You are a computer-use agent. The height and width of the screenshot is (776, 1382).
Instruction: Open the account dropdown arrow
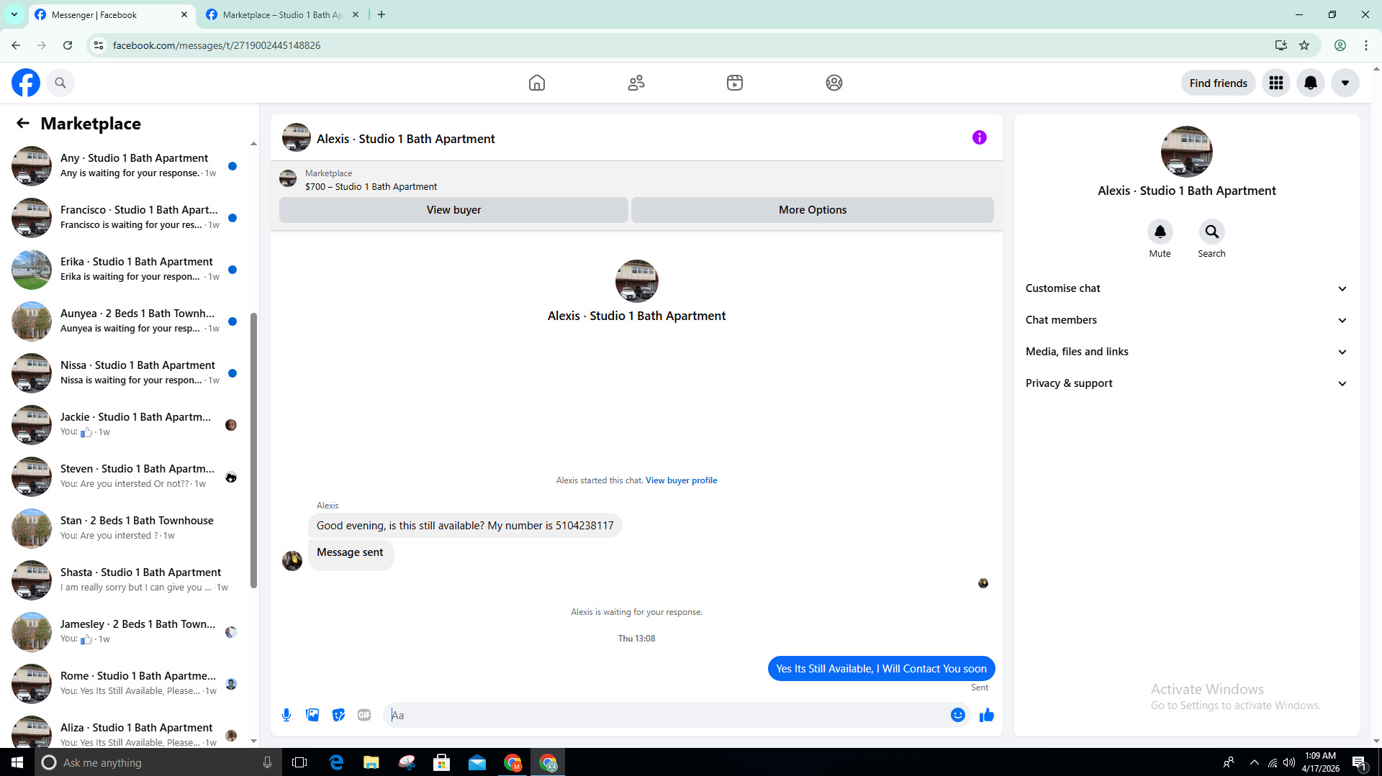1345,83
